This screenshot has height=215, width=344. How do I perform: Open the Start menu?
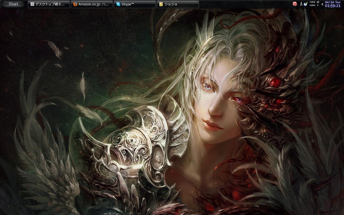(x=13, y=4)
